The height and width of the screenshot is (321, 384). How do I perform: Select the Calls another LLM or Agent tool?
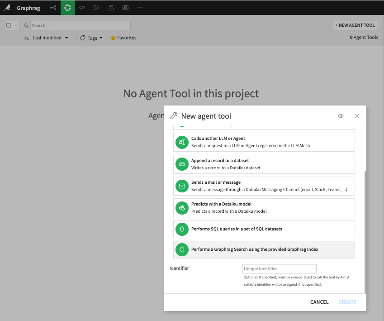[264, 142]
